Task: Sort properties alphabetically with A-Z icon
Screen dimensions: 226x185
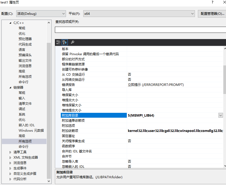Action: pyautogui.click(x=65, y=42)
